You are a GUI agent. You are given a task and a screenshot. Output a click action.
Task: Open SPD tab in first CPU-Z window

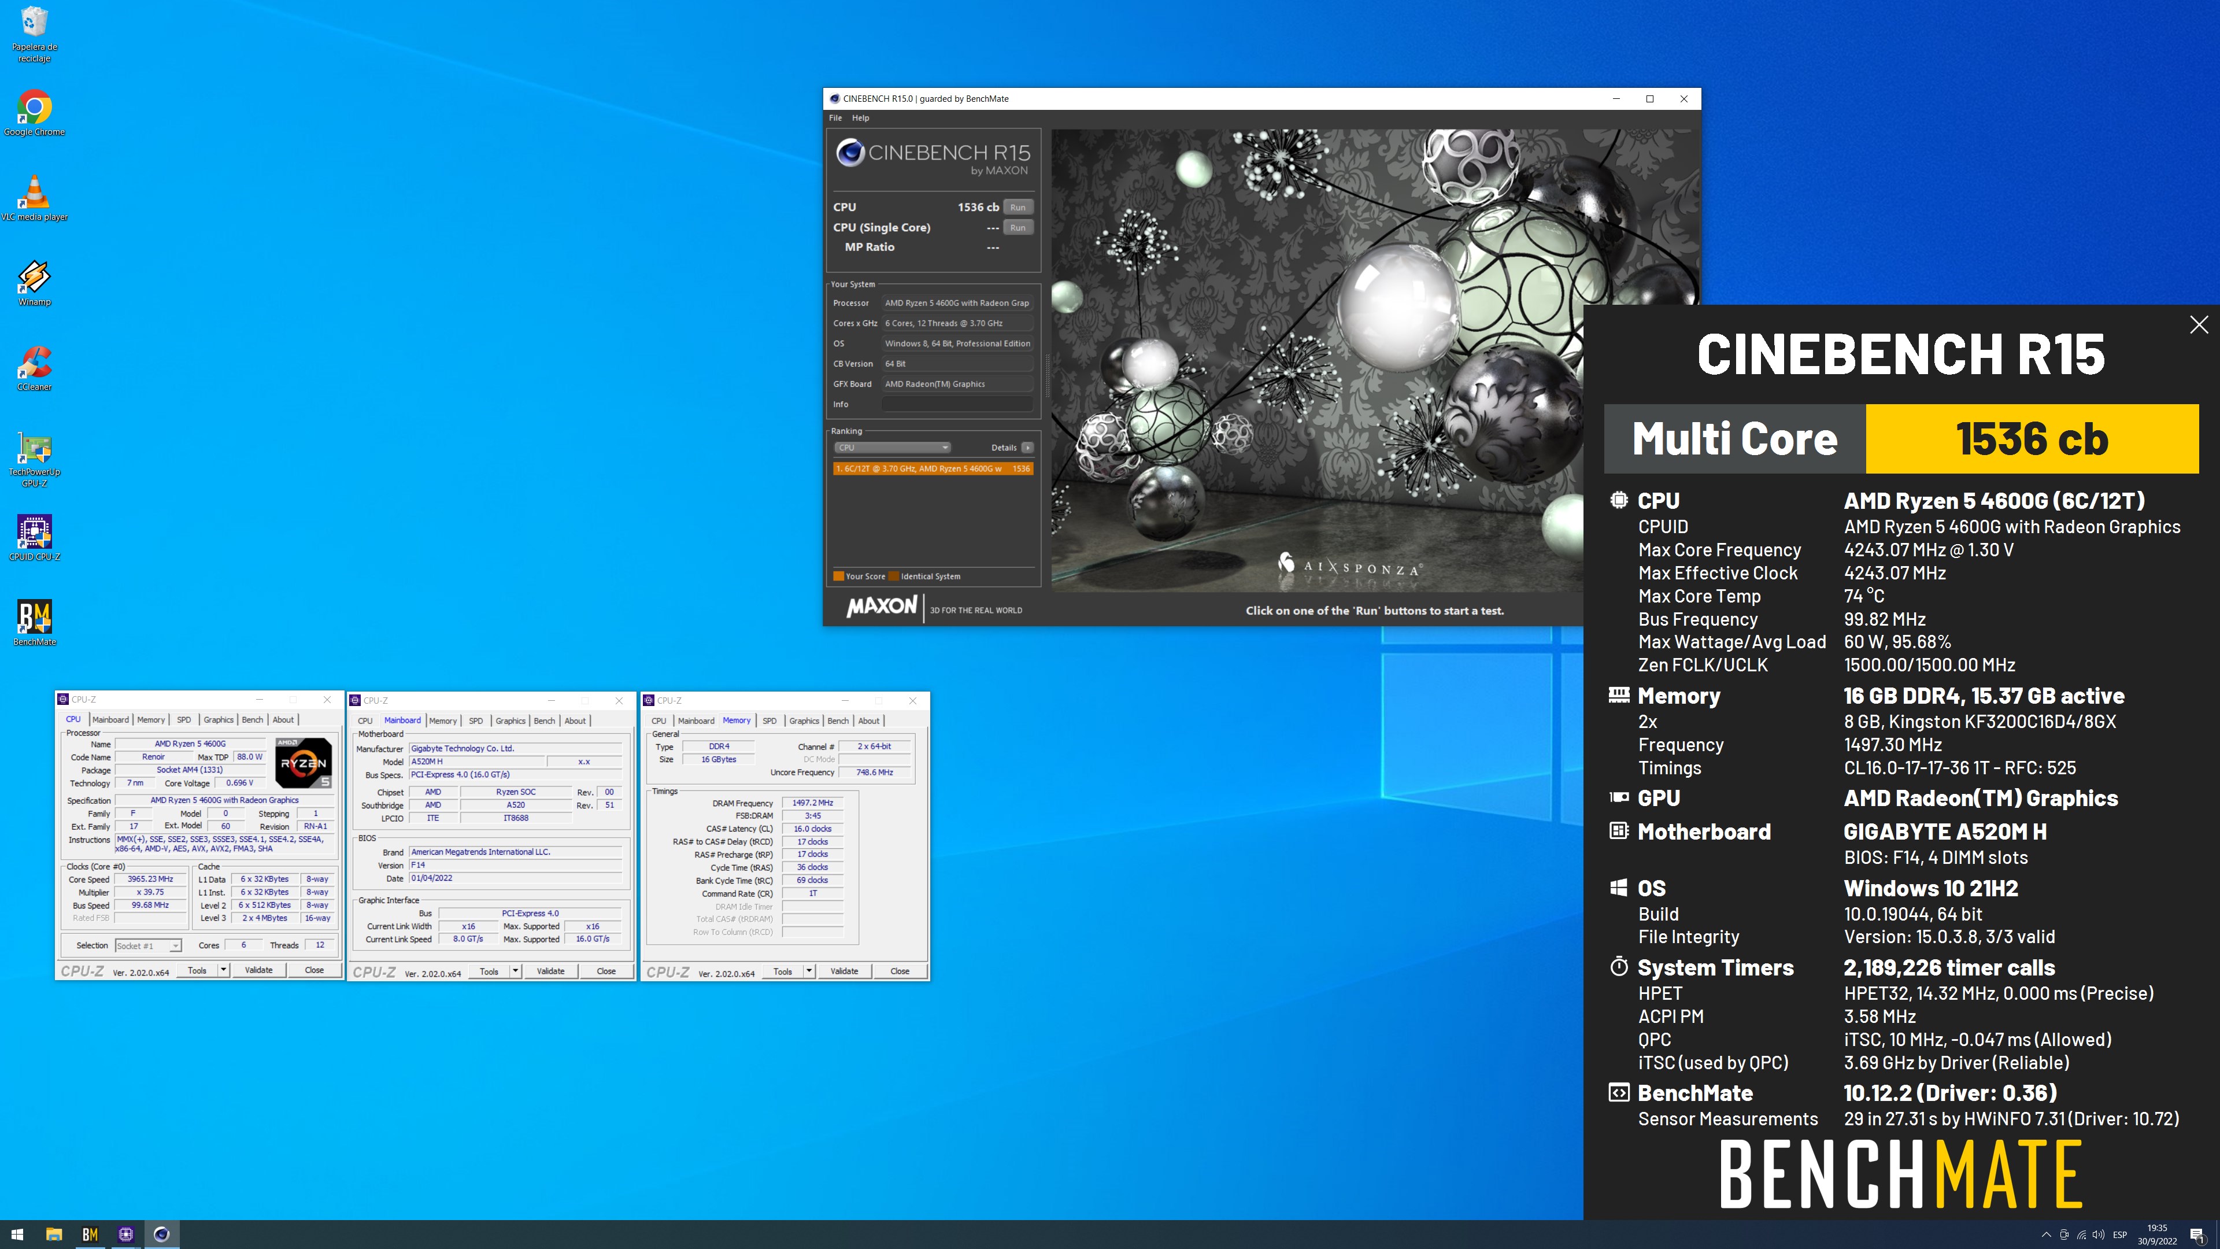pos(184,720)
